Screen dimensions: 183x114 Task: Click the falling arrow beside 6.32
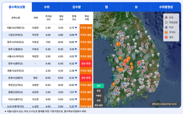pyautogui.click(x=76, y=78)
